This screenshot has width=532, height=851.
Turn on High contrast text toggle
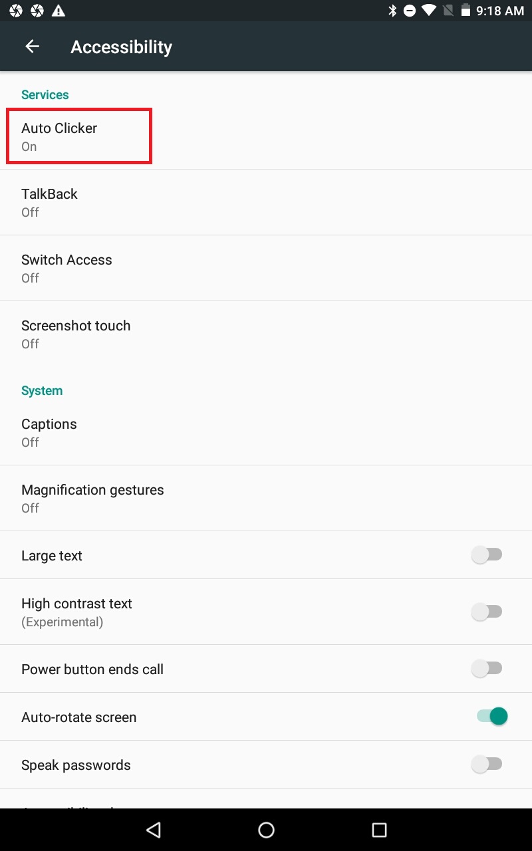487,612
